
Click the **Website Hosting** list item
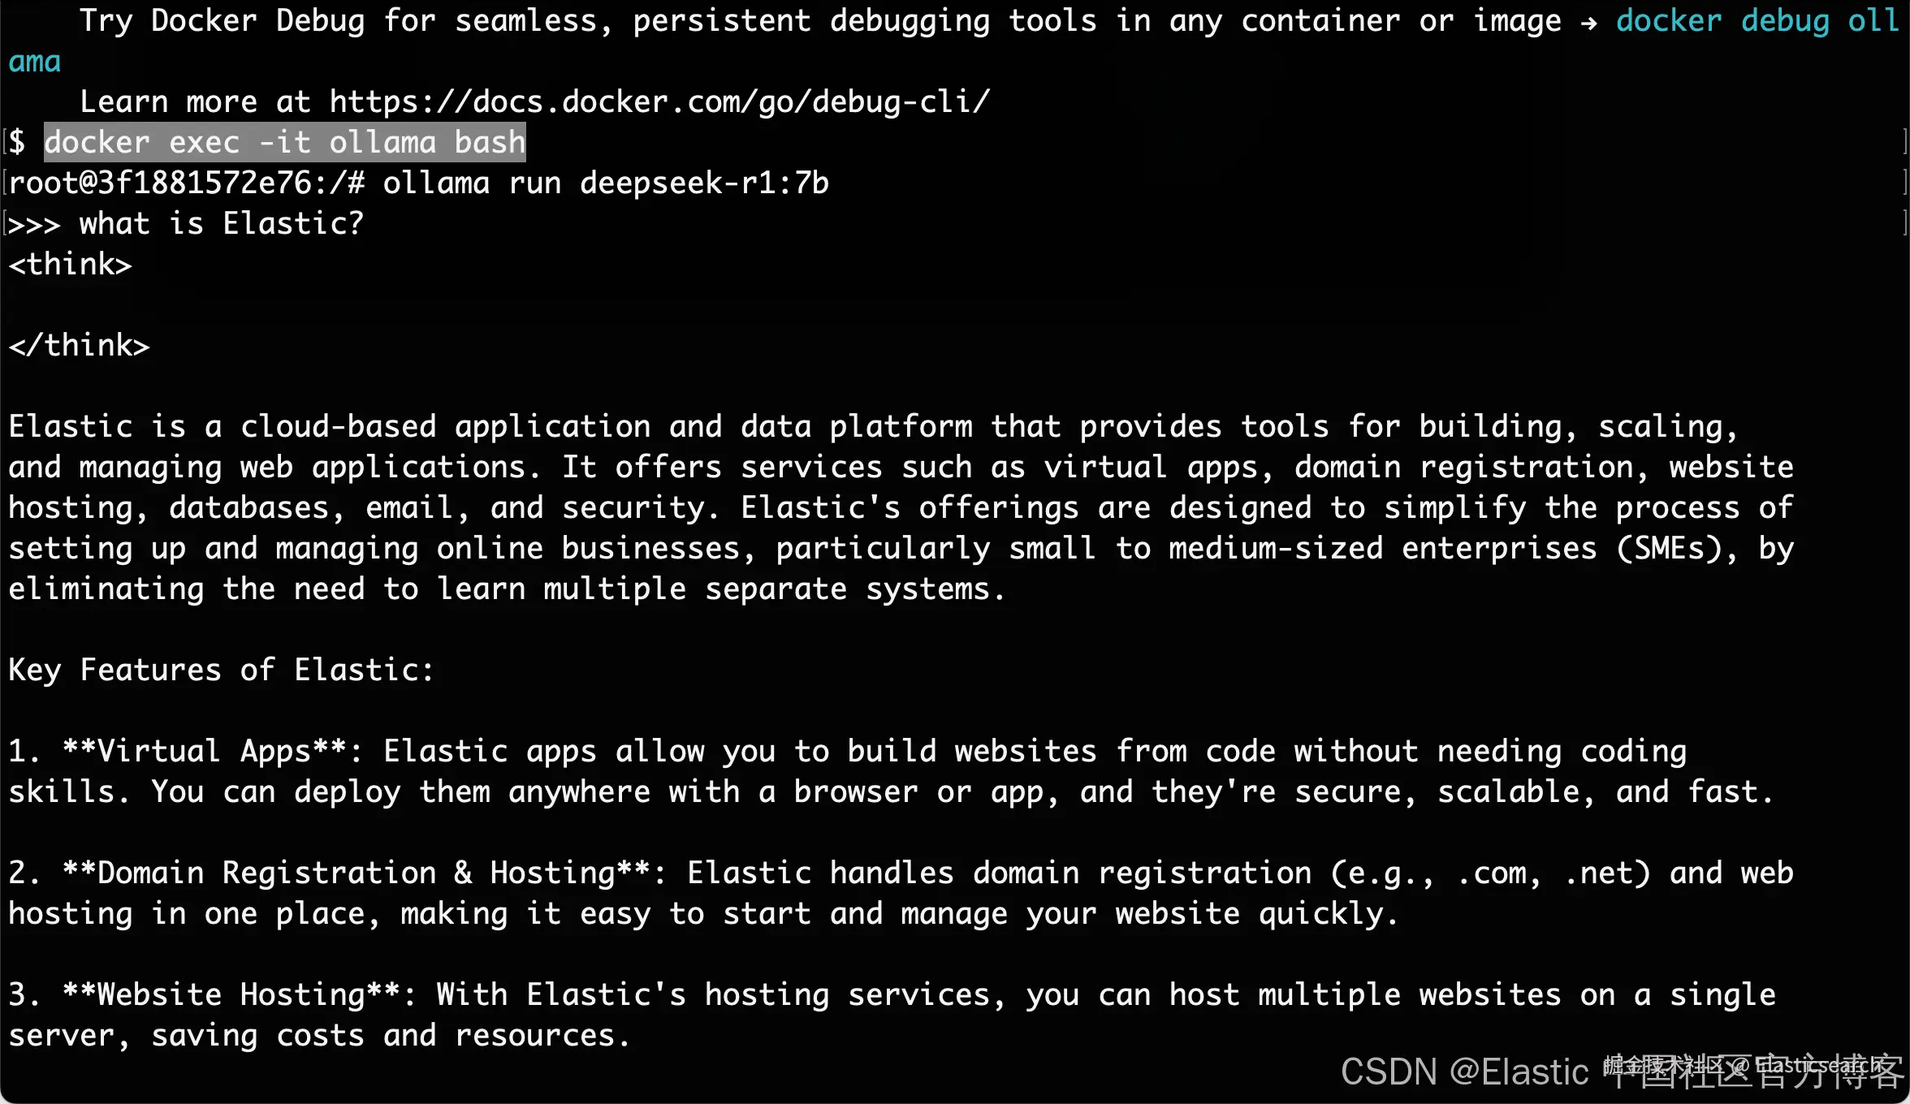[892, 1015]
